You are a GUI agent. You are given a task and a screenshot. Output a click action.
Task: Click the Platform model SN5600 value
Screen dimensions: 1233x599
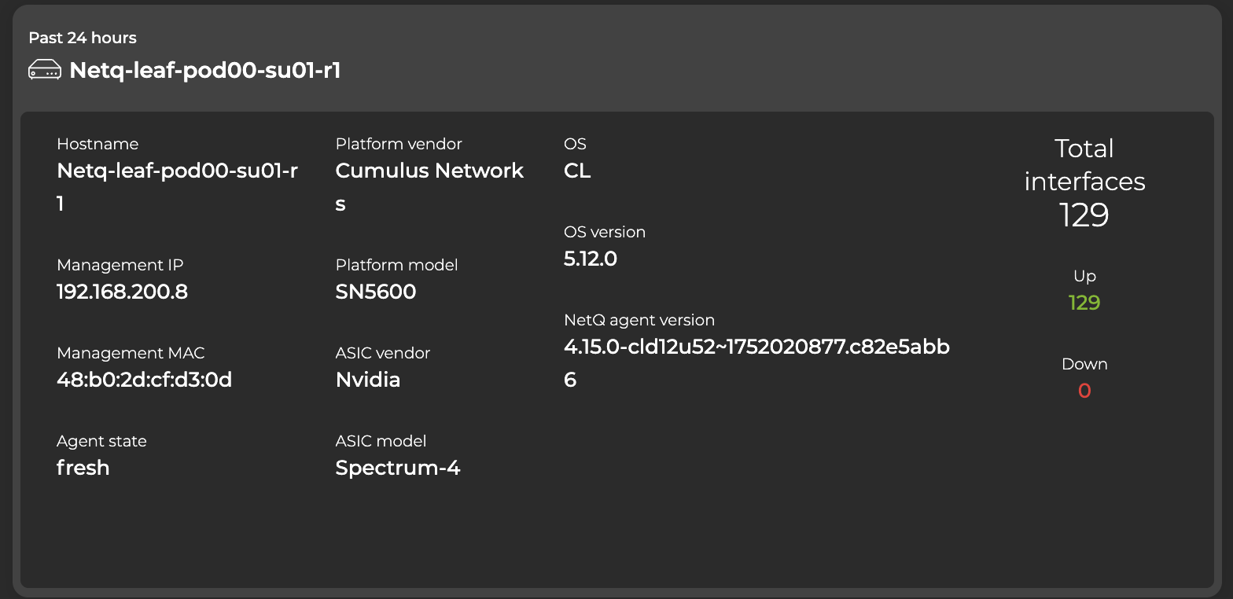(376, 292)
